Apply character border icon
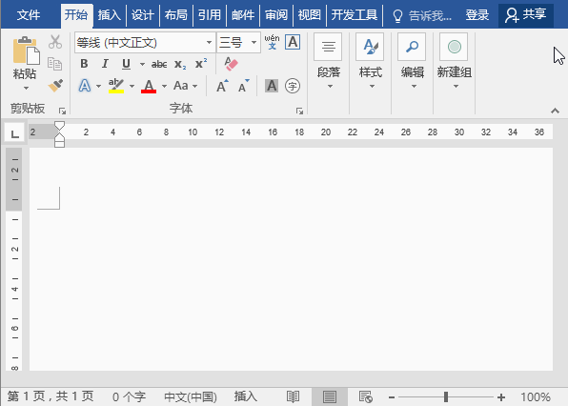Screen dimensions: 568x406 (293, 42)
